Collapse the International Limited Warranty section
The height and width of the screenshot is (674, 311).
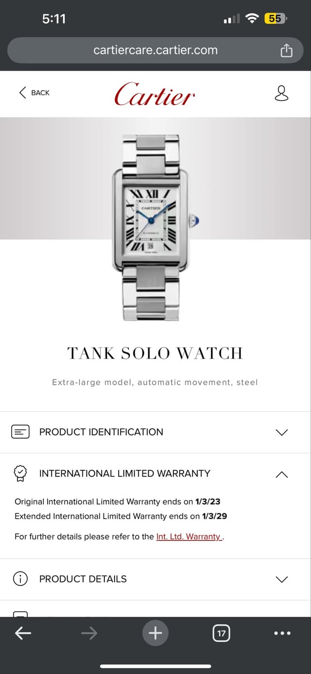(x=155, y=473)
